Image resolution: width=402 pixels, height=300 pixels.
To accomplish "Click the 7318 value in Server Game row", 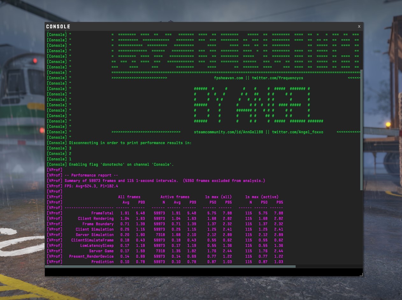I will pos(160,251).
